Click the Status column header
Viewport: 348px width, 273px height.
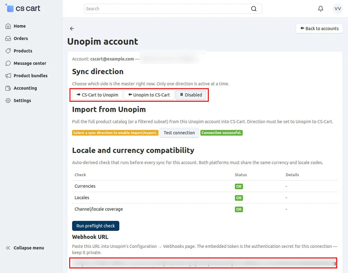pos(241,175)
